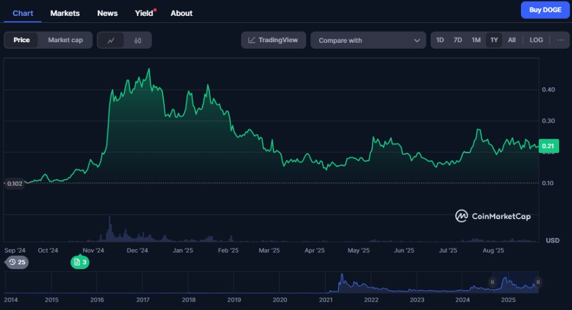Open the Yield tab
This screenshot has width=572, height=310.
click(144, 13)
